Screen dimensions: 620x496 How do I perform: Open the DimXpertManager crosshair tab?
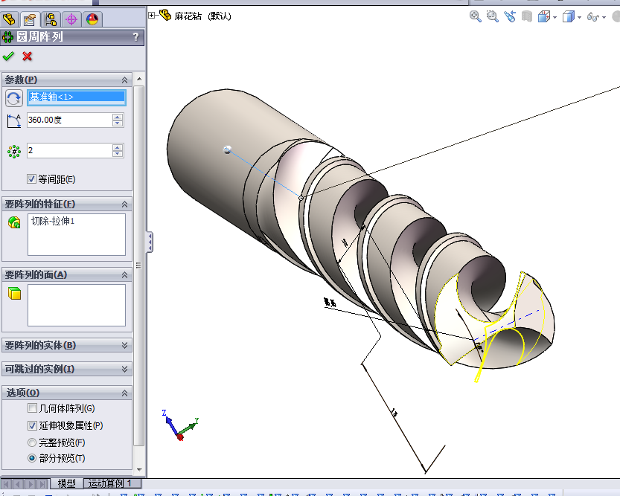[x=71, y=19]
